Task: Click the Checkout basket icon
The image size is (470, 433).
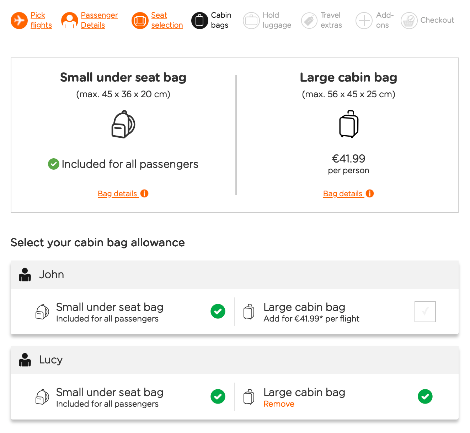Action: (x=408, y=21)
